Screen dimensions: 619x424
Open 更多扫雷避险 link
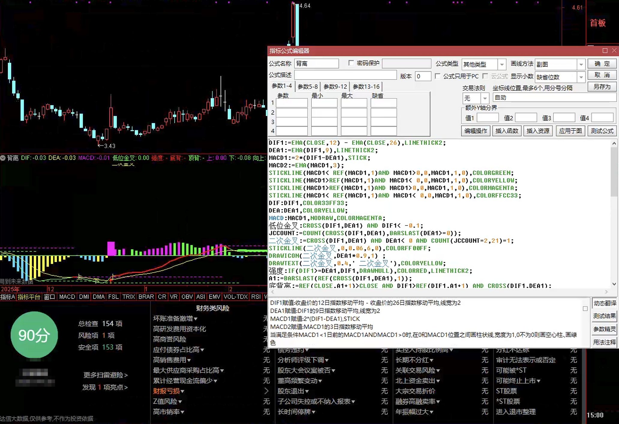click(105, 375)
